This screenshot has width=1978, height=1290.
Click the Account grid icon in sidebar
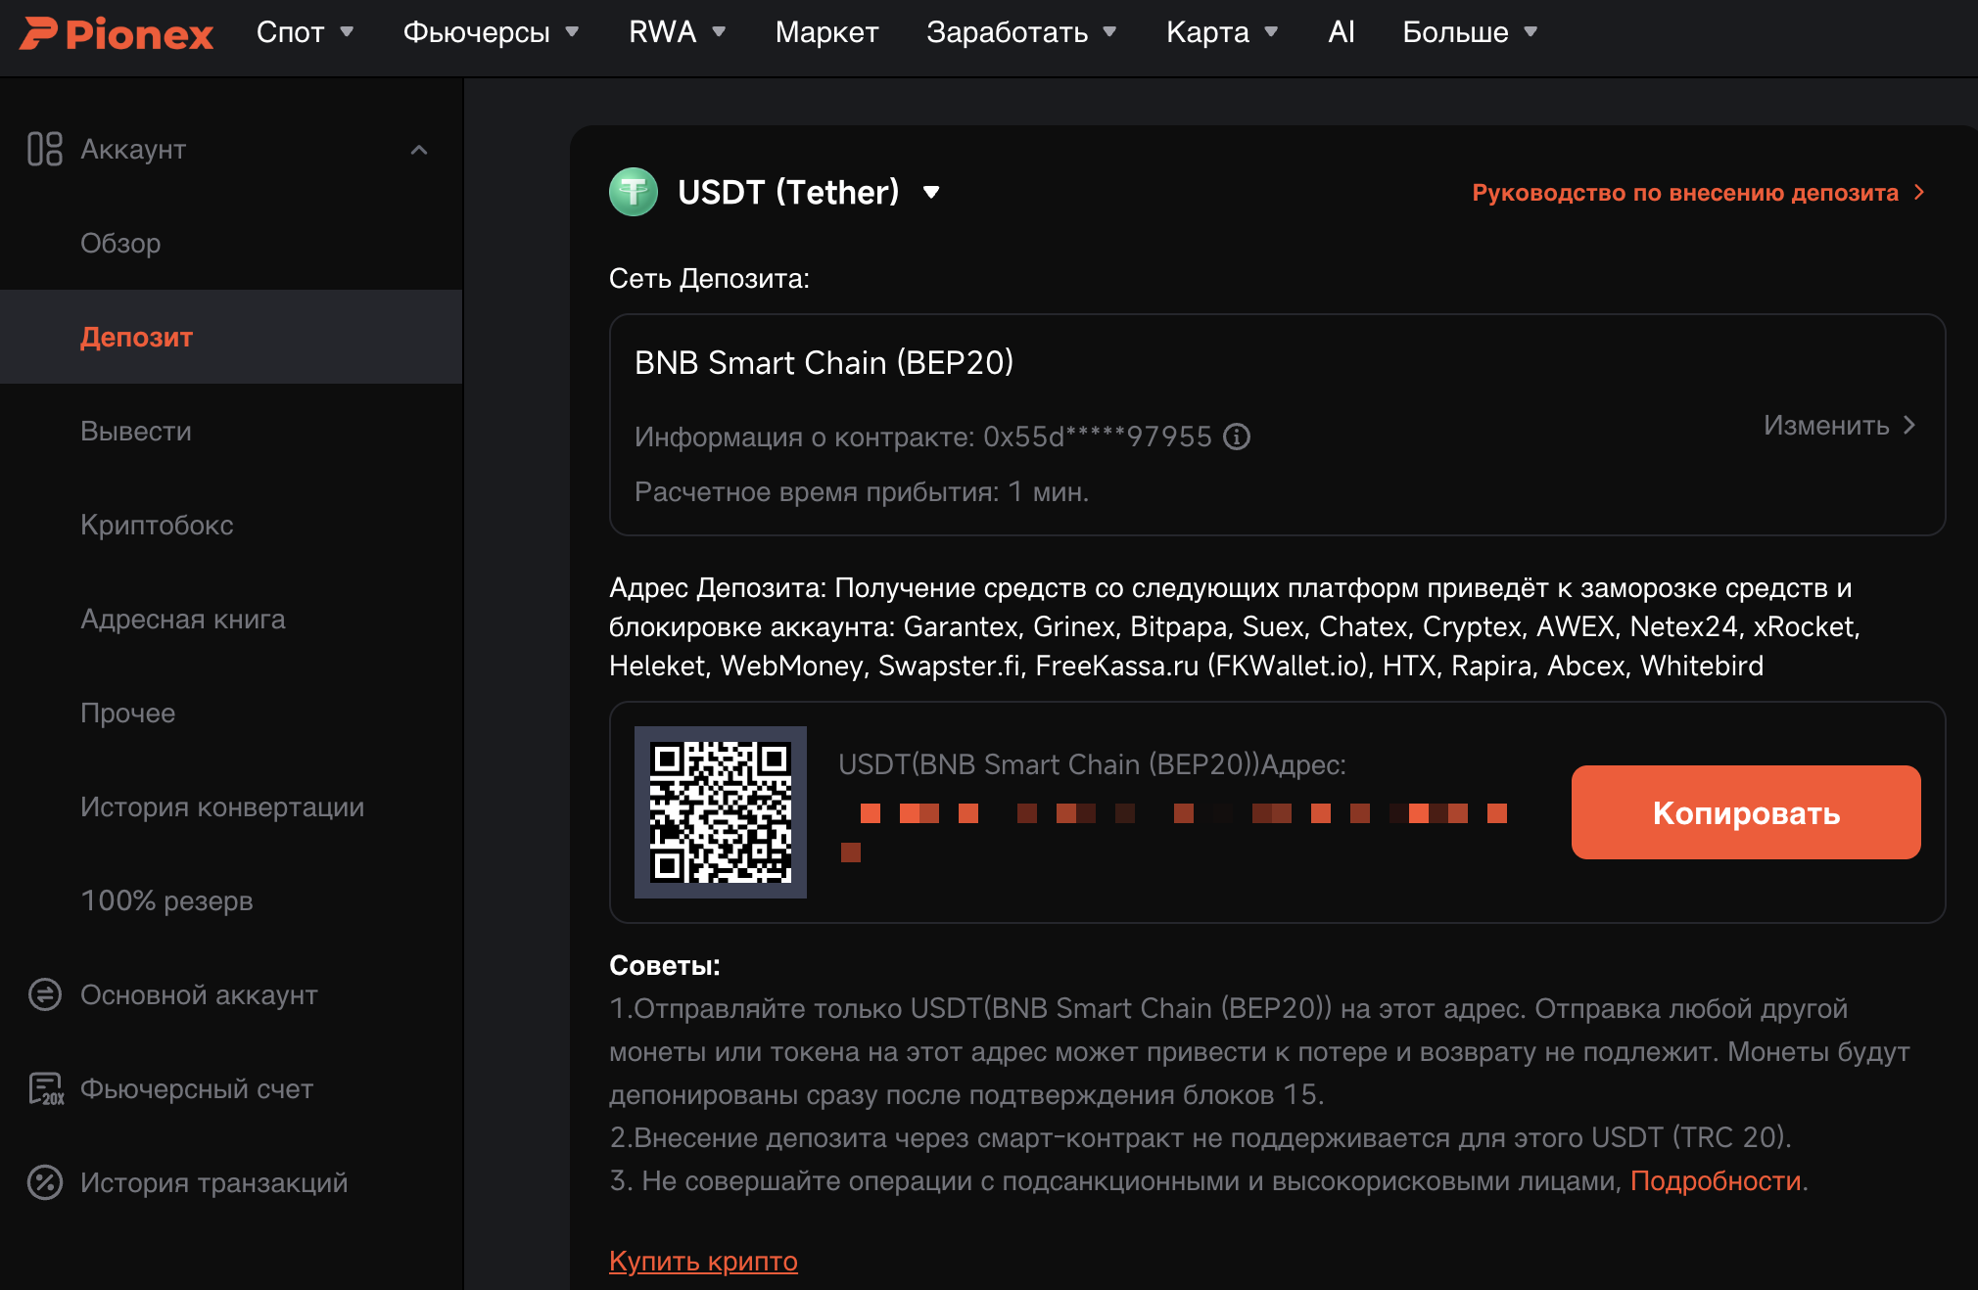coord(45,149)
